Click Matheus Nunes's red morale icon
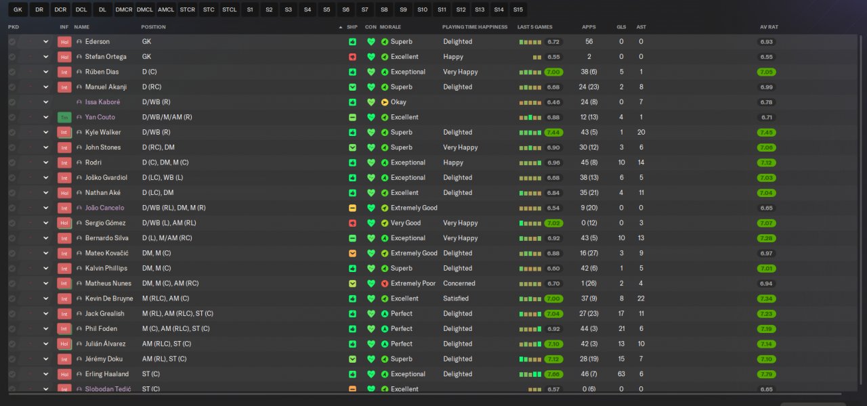 [385, 284]
